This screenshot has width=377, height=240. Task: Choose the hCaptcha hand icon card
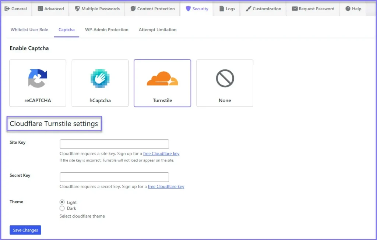click(x=100, y=78)
